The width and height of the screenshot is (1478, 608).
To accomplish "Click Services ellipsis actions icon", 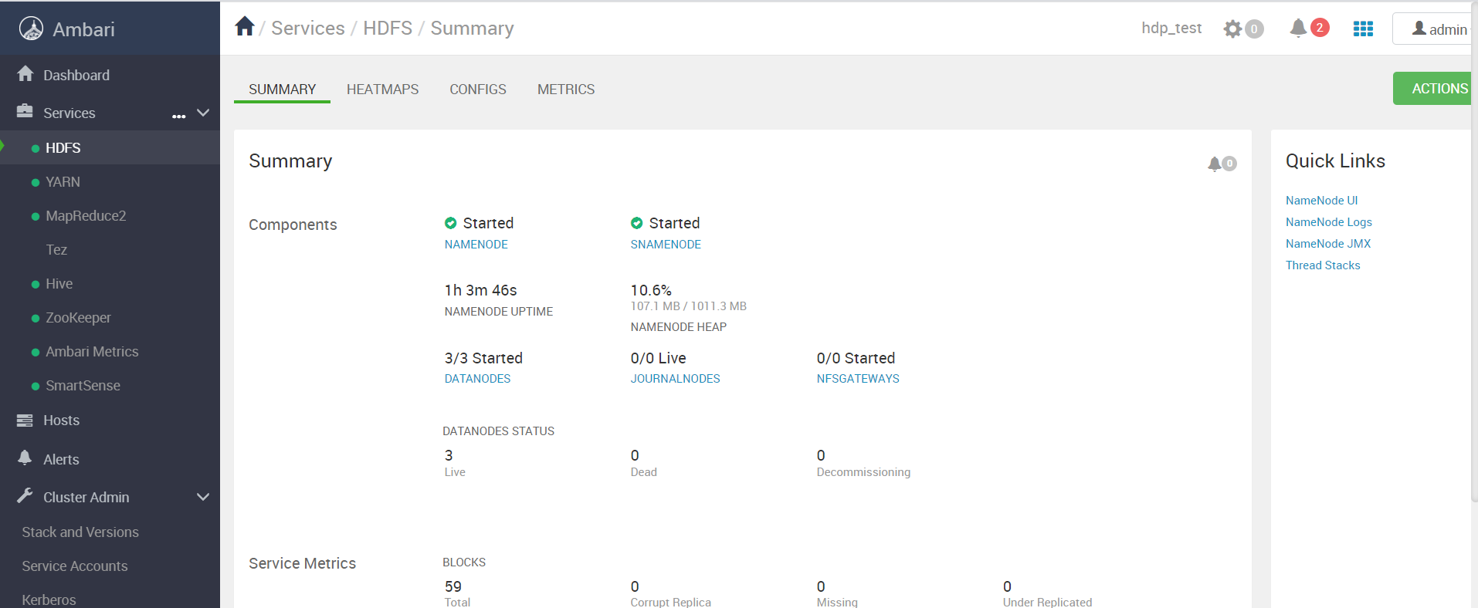I will (178, 116).
